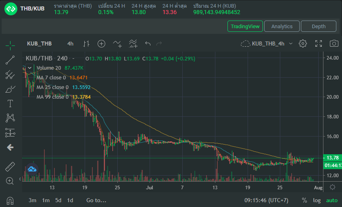Toggle percent scale mode
Screen dimensions: 342x207
tap(304, 200)
